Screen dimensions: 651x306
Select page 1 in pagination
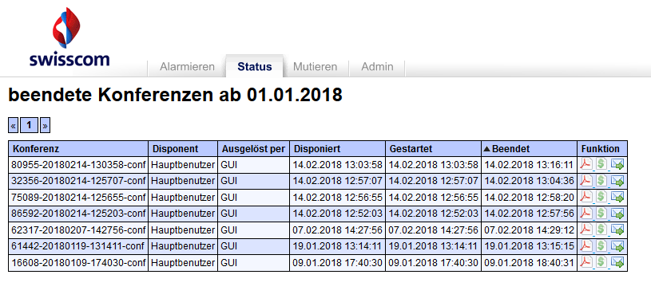tap(29, 125)
